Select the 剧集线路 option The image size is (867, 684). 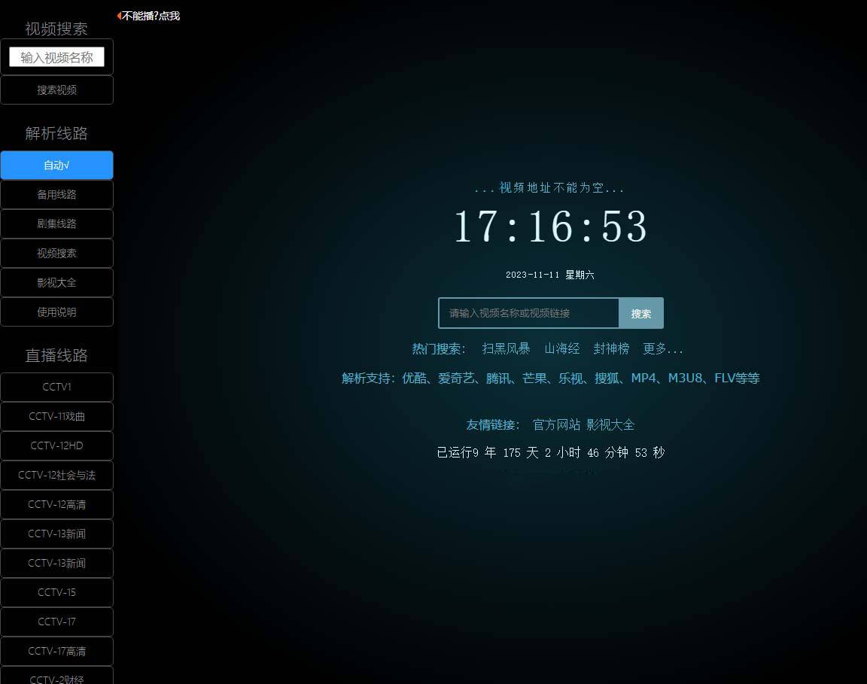56,223
